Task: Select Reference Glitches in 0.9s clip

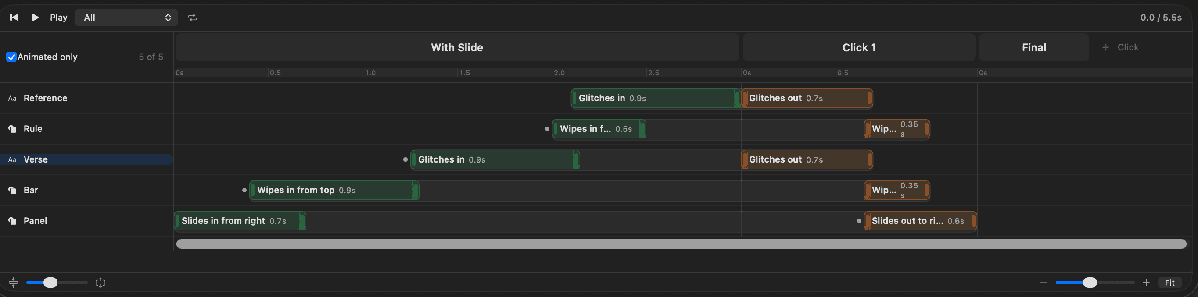Action: [x=656, y=98]
